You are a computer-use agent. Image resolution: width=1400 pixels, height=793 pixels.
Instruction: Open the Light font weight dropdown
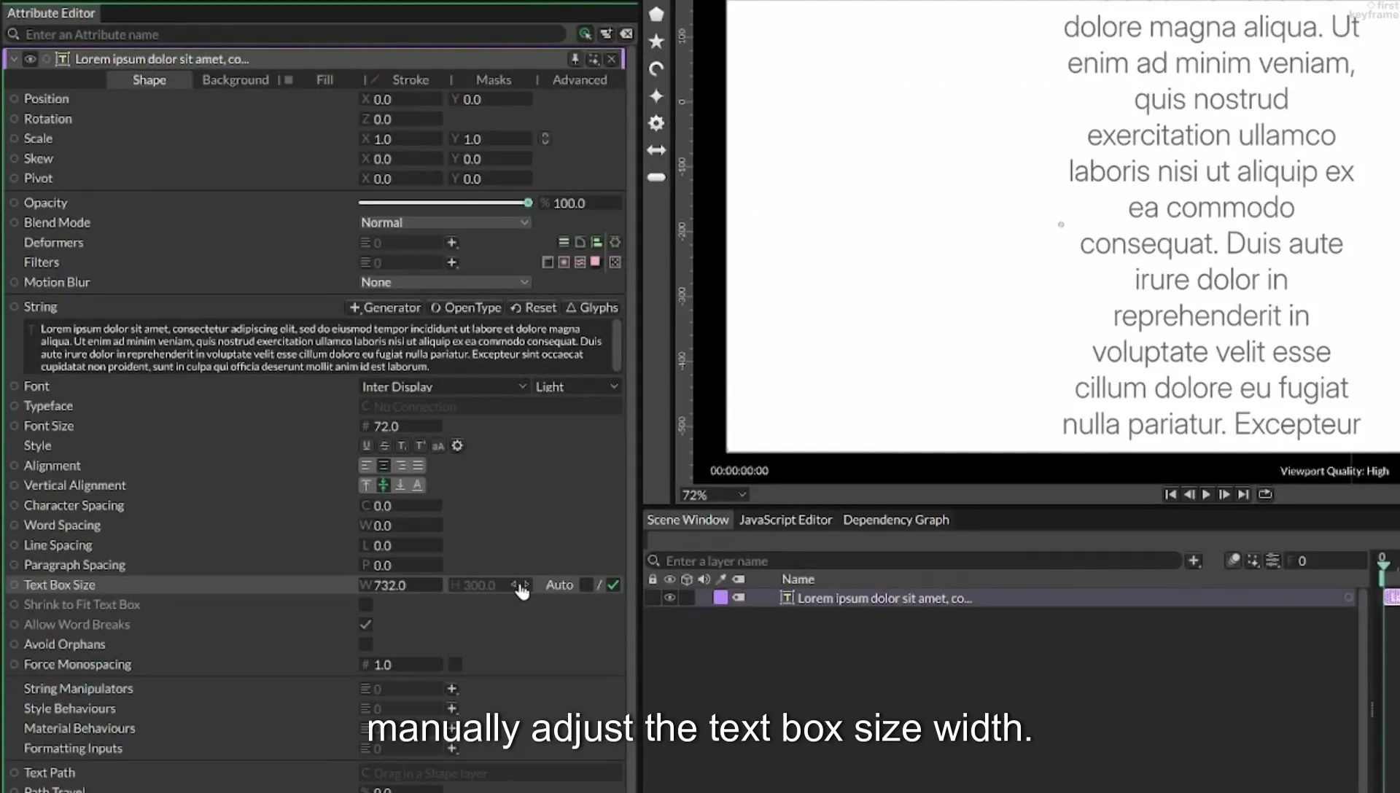click(x=577, y=386)
